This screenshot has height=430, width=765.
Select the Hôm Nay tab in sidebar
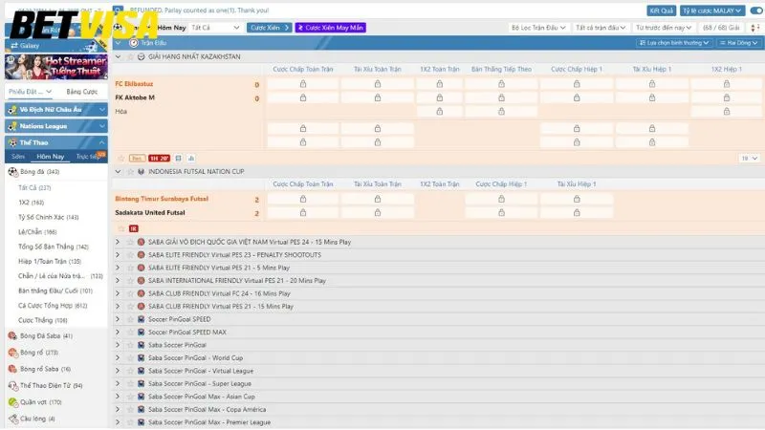pos(51,157)
